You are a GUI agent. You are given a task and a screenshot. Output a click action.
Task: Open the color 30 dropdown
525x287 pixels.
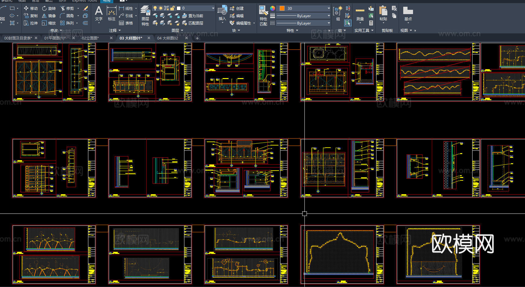pyautogui.click(x=329, y=8)
